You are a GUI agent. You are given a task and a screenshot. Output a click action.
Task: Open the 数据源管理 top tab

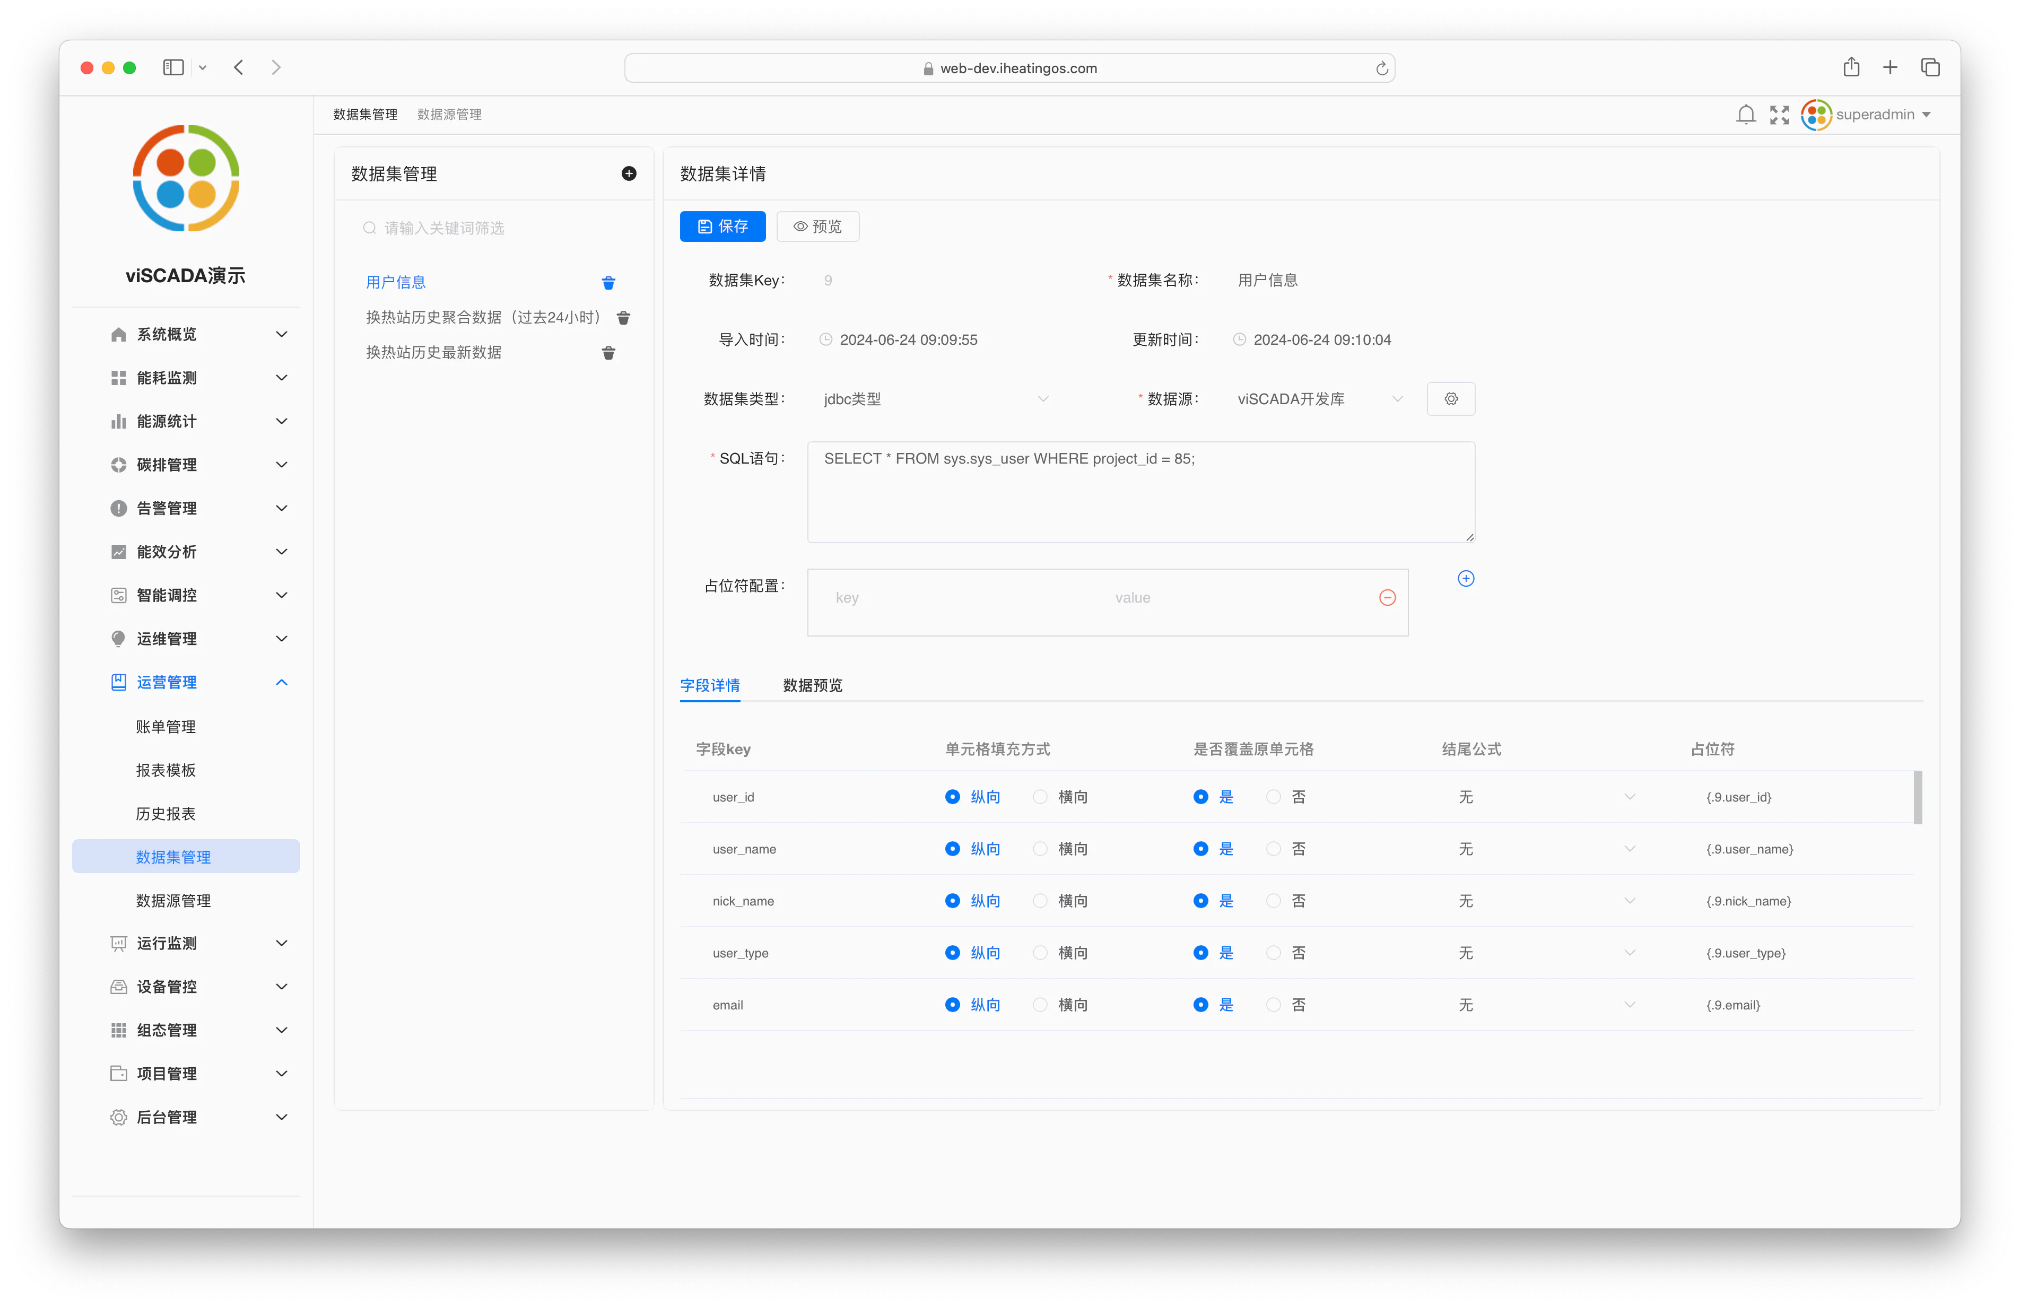[449, 115]
